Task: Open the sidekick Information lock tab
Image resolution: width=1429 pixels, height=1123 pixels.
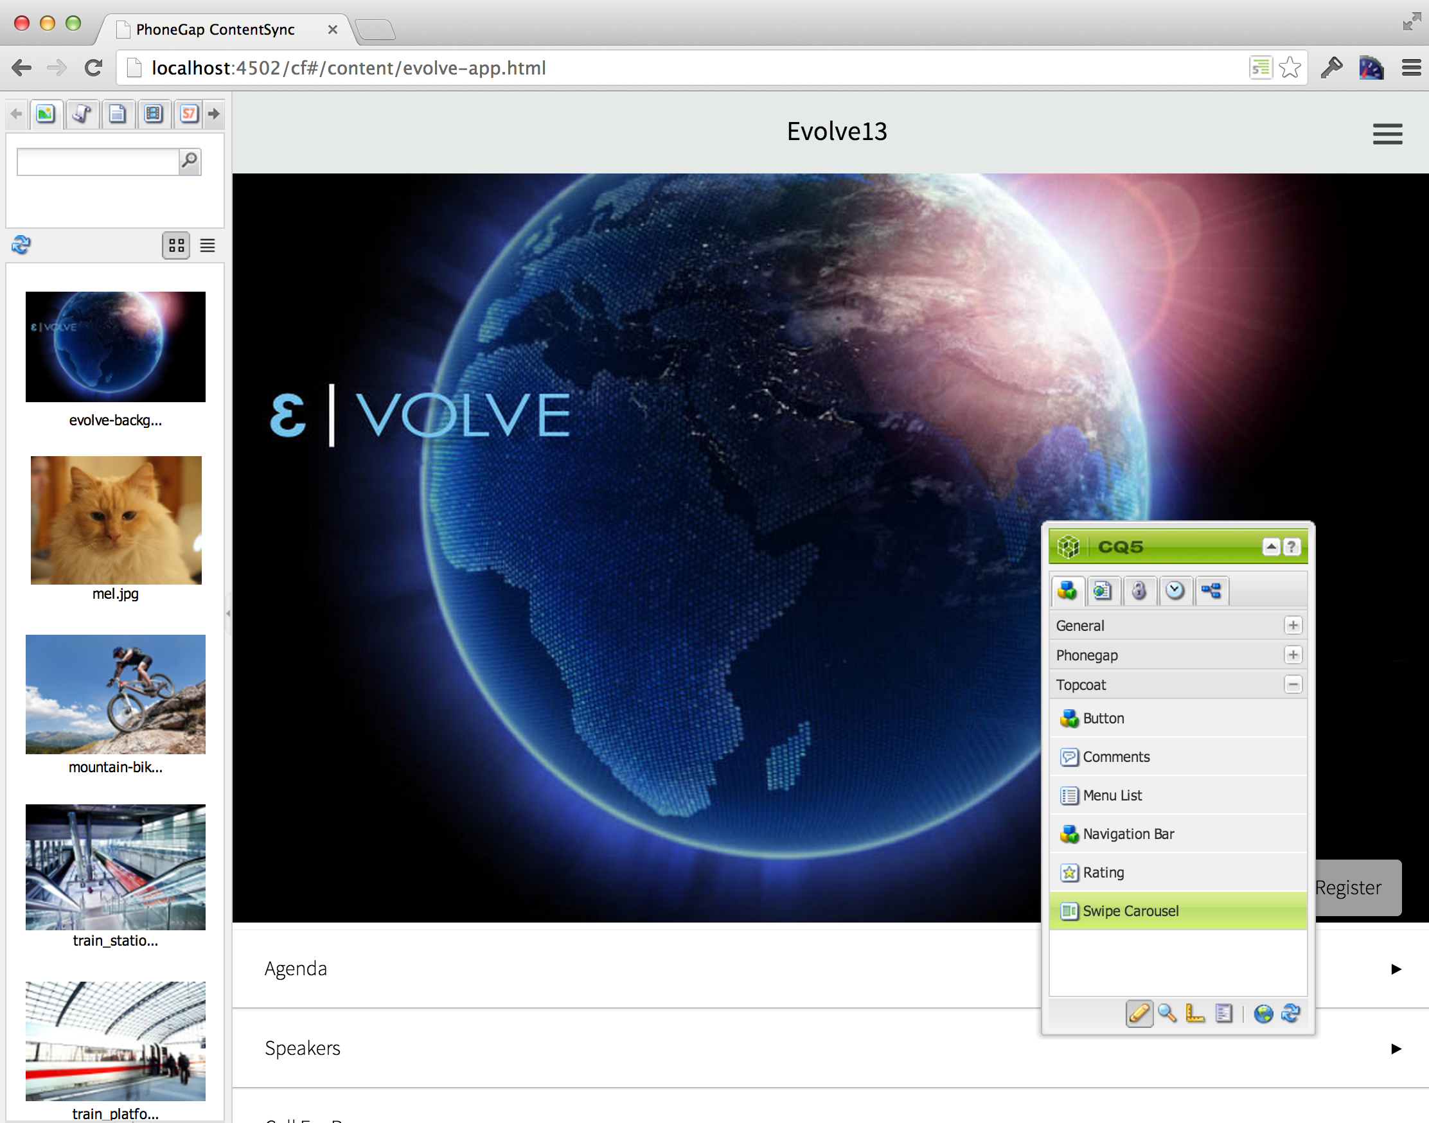Action: pos(1139,590)
